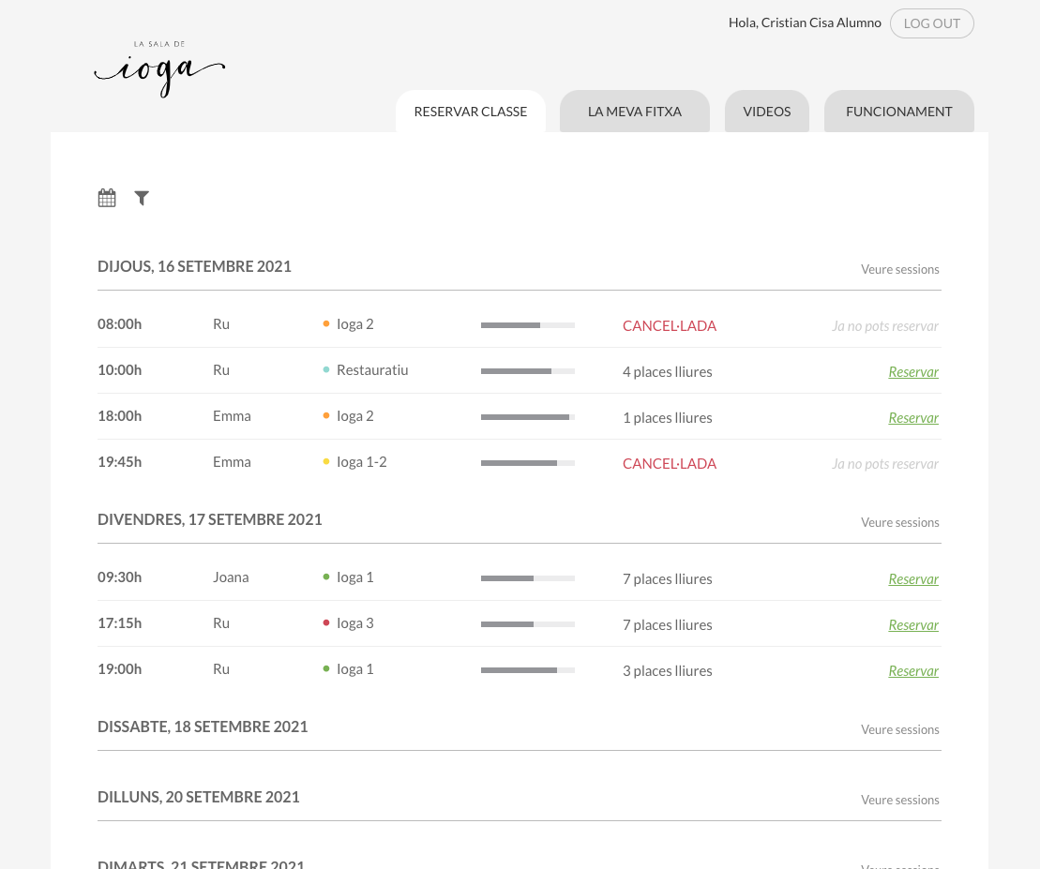Open the Videos tab

[766, 112]
